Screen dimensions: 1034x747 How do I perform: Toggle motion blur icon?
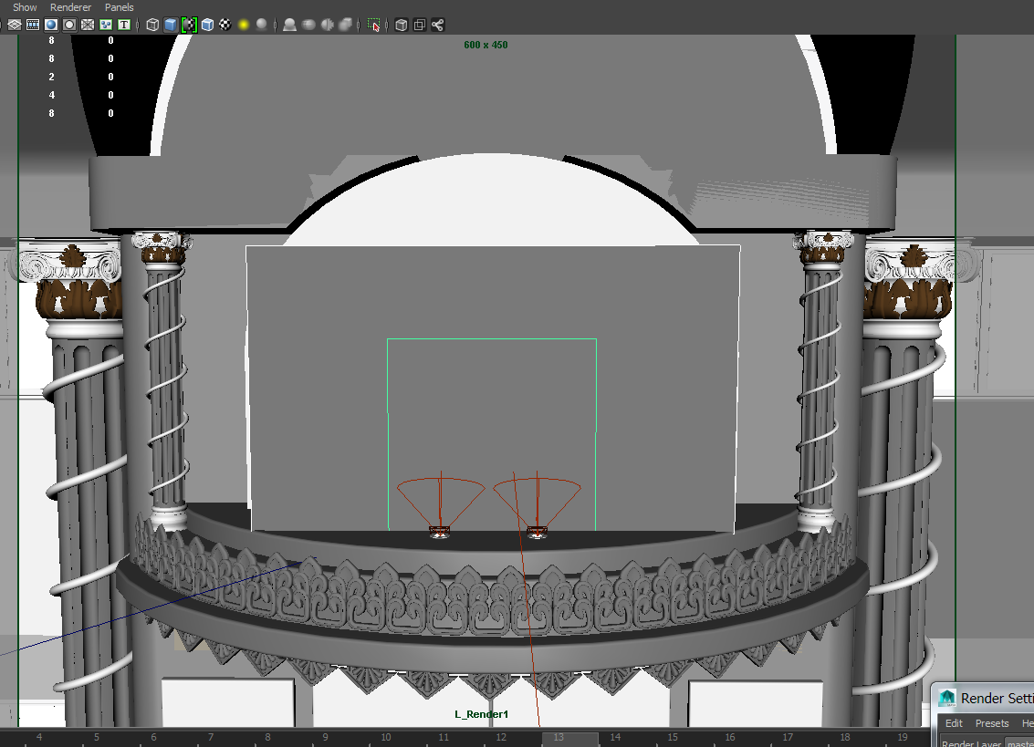[x=308, y=25]
